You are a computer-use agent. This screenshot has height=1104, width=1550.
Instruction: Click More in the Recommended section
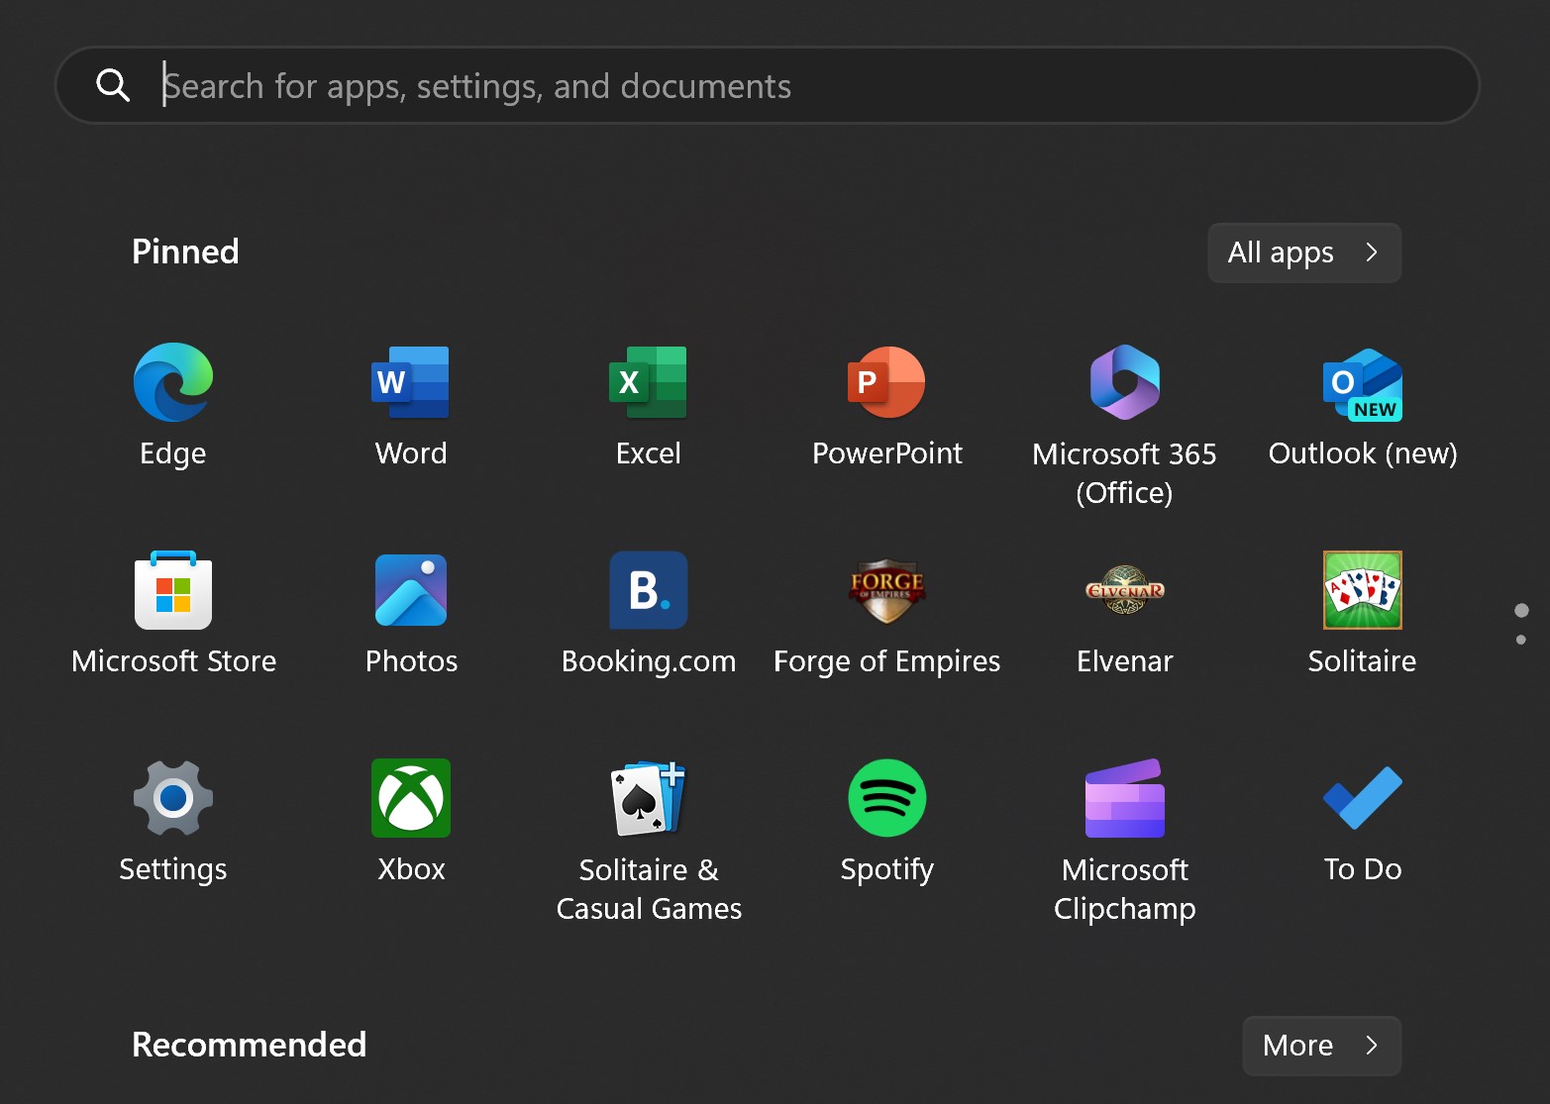point(1321,1046)
